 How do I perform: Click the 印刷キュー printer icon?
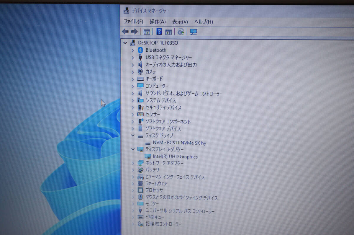coord(140,217)
